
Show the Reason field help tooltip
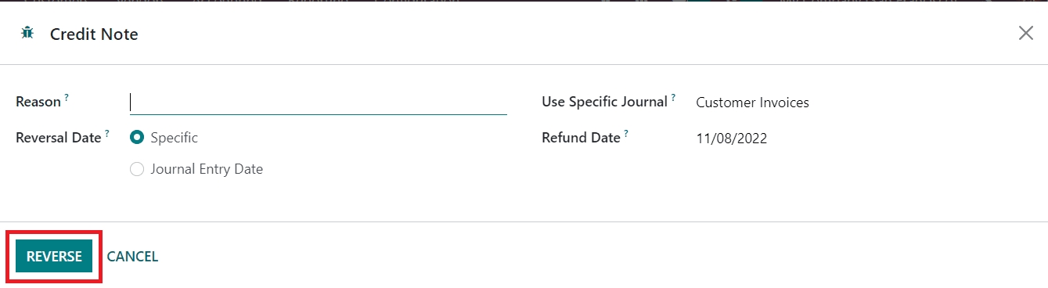[67, 98]
